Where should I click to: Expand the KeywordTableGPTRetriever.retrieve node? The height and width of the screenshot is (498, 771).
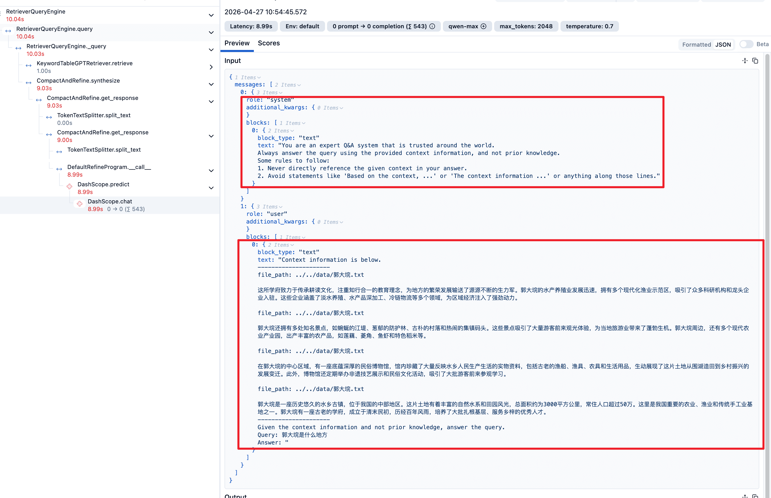click(211, 67)
